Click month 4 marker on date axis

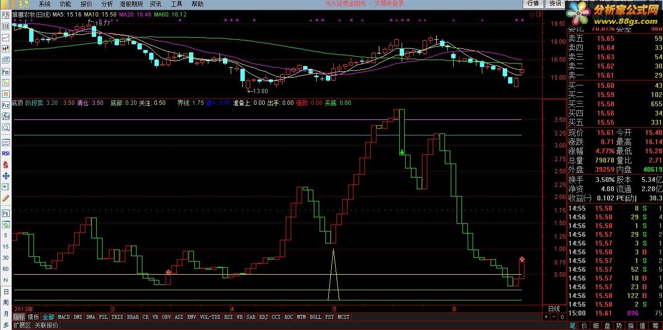point(232,309)
